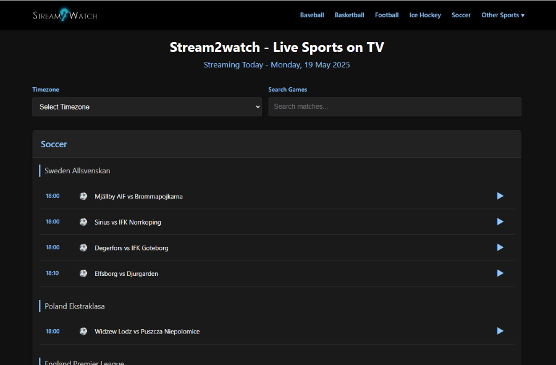Select Soccer in the top navigation
This screenshot has height=365, width=556.
click(x=461, y=15)
